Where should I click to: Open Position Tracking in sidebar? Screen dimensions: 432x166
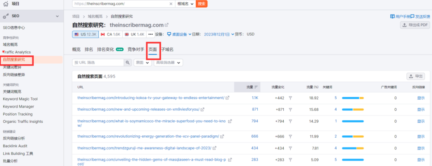click(18, 114)
